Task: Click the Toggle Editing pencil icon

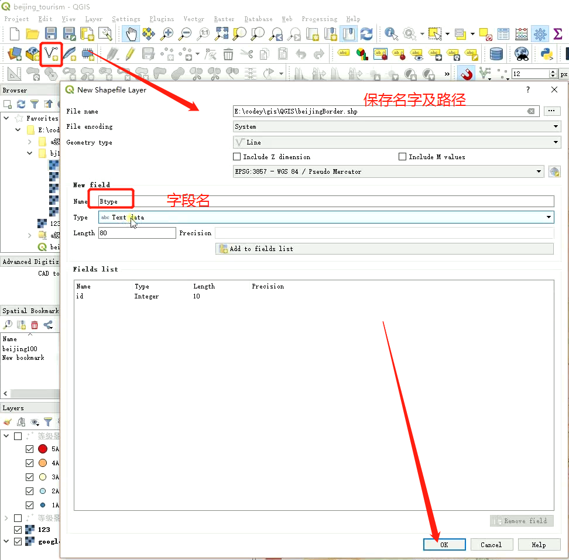Action: 130,54
